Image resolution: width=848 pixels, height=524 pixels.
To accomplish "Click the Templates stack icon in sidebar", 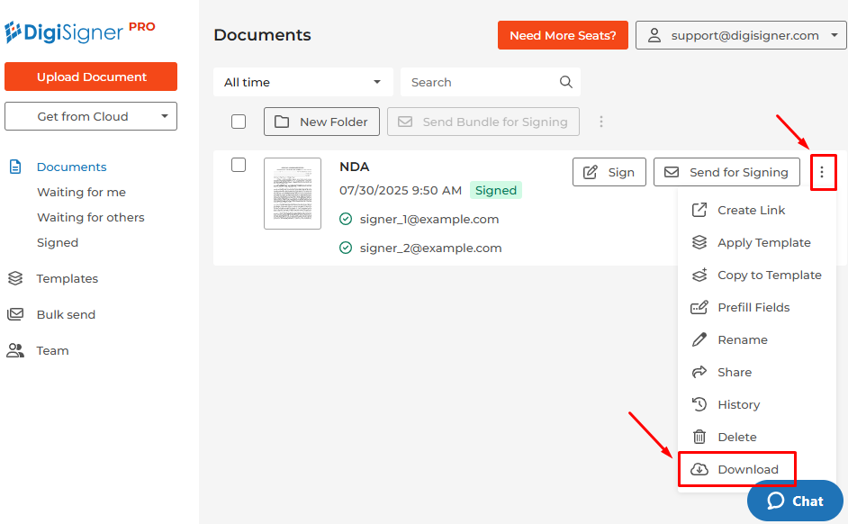I will [15, 278].
